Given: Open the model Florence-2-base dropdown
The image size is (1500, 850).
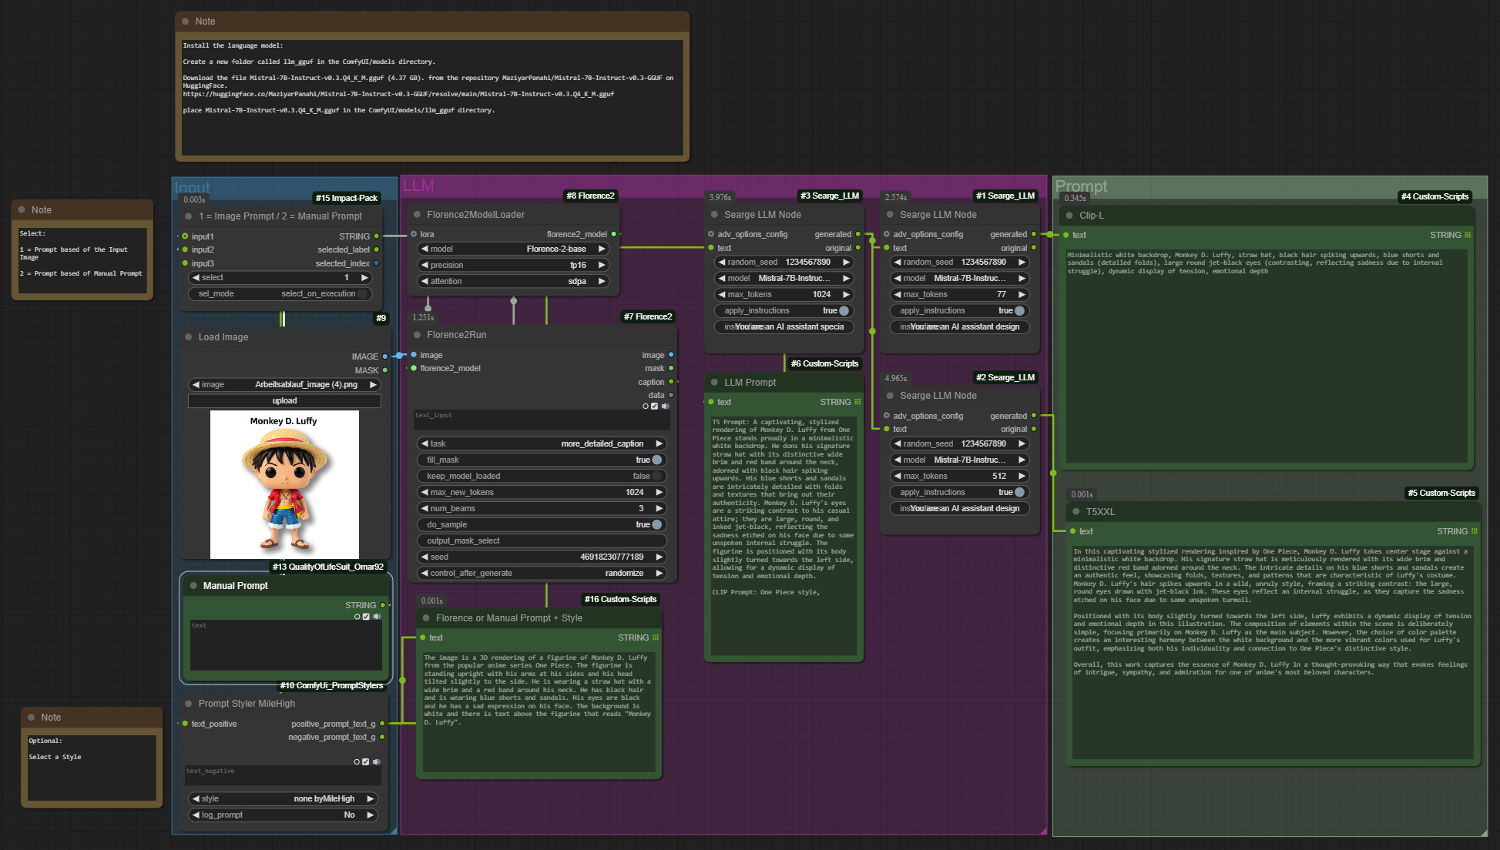Looking at the screenshot, I should (514, 249).
